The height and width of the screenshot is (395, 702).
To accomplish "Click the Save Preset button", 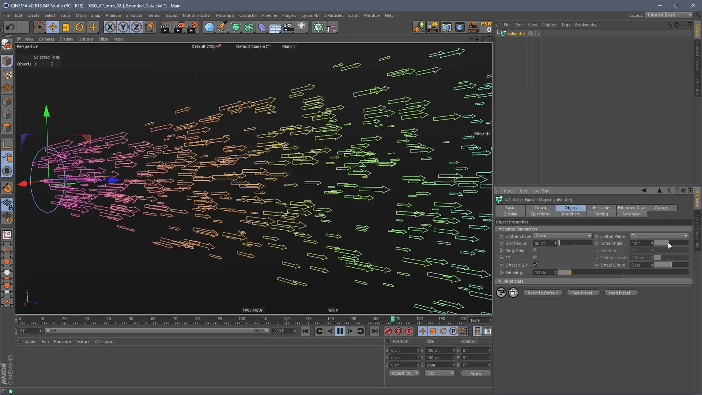I will click(x=583, y=293).
